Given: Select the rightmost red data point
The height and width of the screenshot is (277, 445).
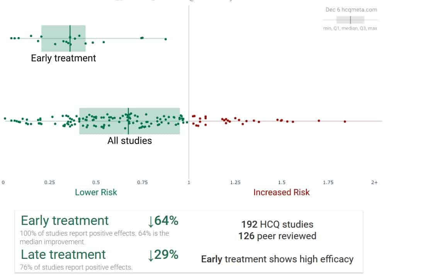Looking at the screenshot, I should 345,122.
